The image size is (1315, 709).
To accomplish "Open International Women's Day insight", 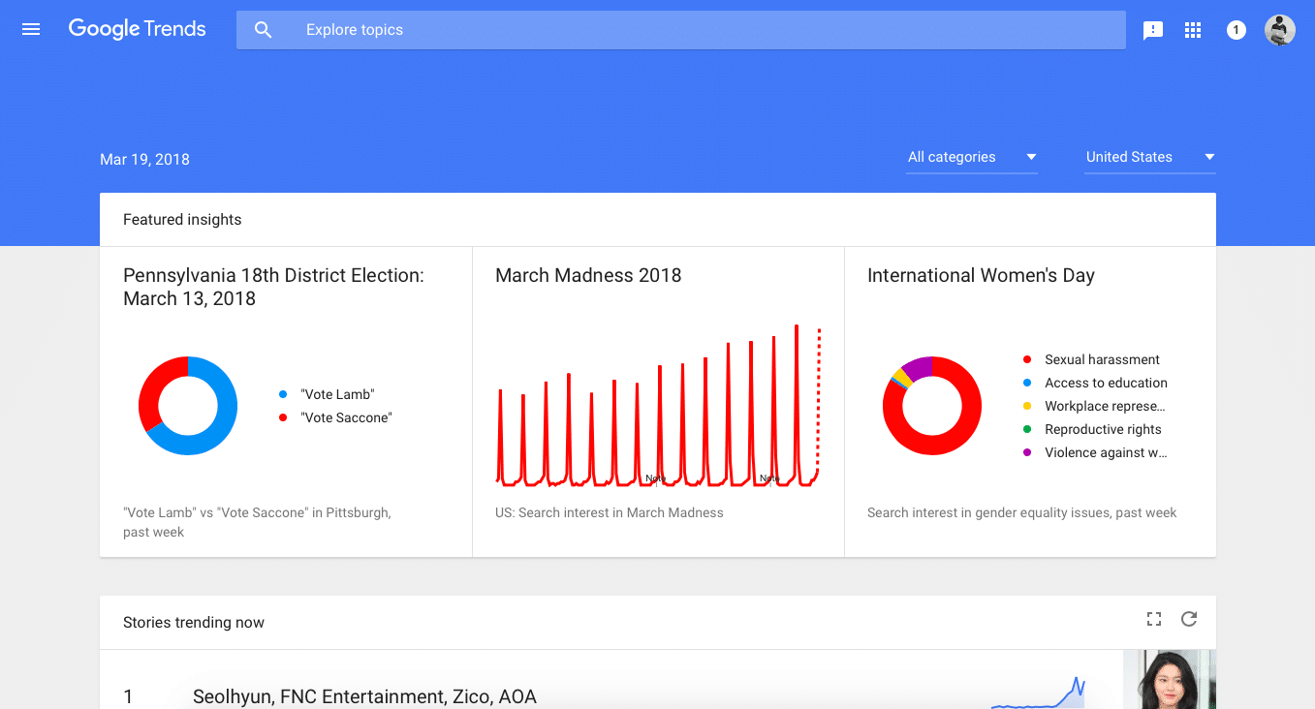I will coord(981,275).
